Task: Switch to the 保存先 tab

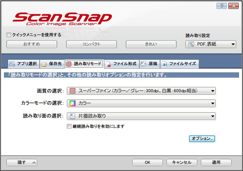Action: [x=52, y=64]
